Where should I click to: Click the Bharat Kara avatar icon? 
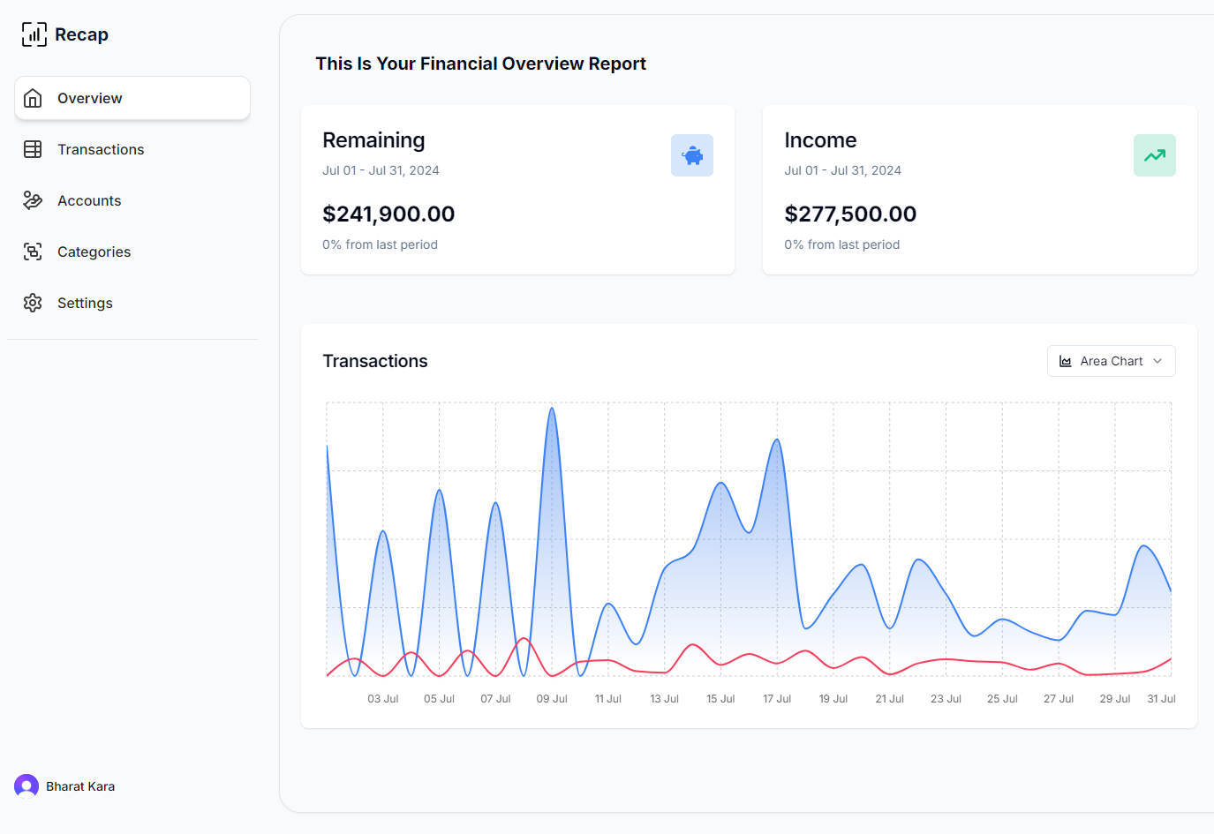coord(26,786)
